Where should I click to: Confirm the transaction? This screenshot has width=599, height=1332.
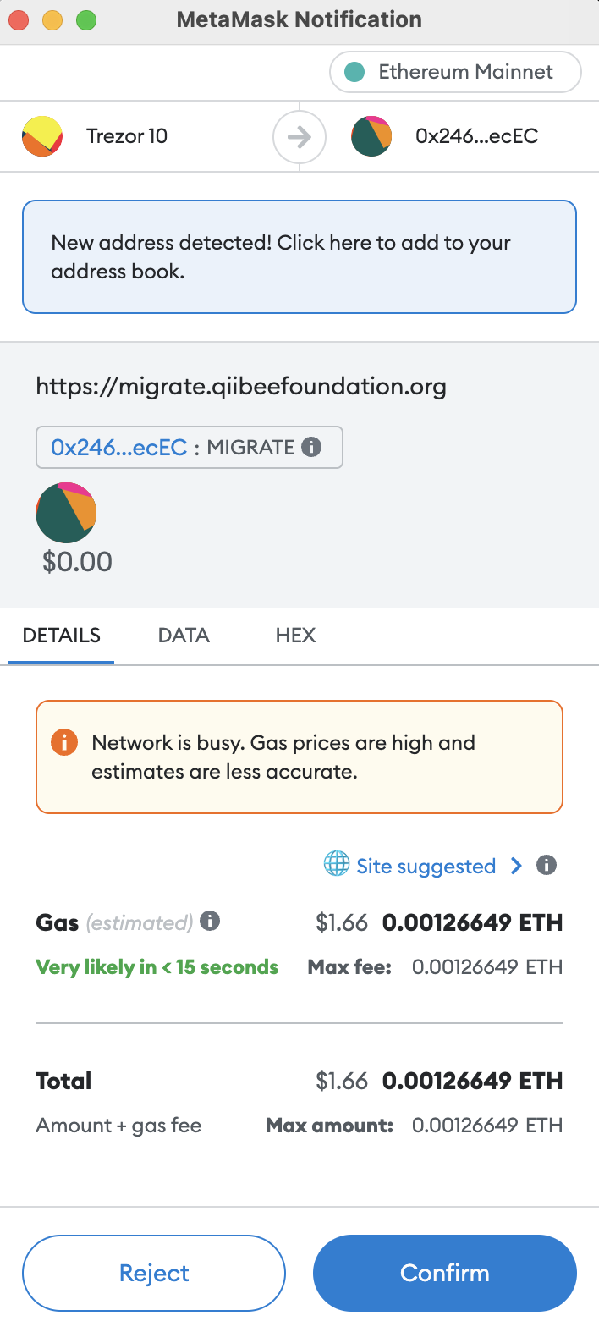[445, 1273]
